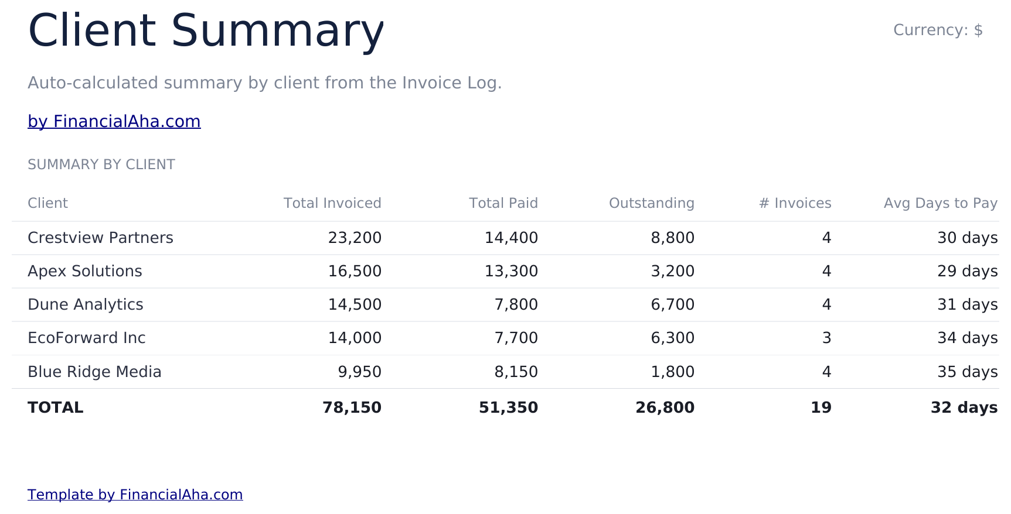Click Dune Analytics paid value 7,800
1011x514 pixels.
pos(516,304)
